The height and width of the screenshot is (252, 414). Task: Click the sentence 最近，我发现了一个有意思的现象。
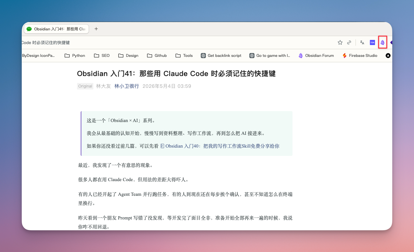pos(115,165)
